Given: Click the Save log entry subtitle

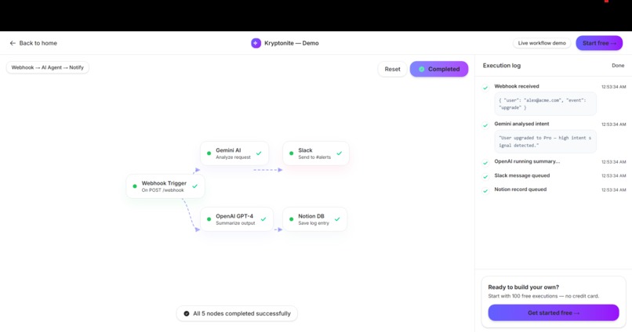Looking at the screenshot, I should pyautogui.click(x=314, y=223).
